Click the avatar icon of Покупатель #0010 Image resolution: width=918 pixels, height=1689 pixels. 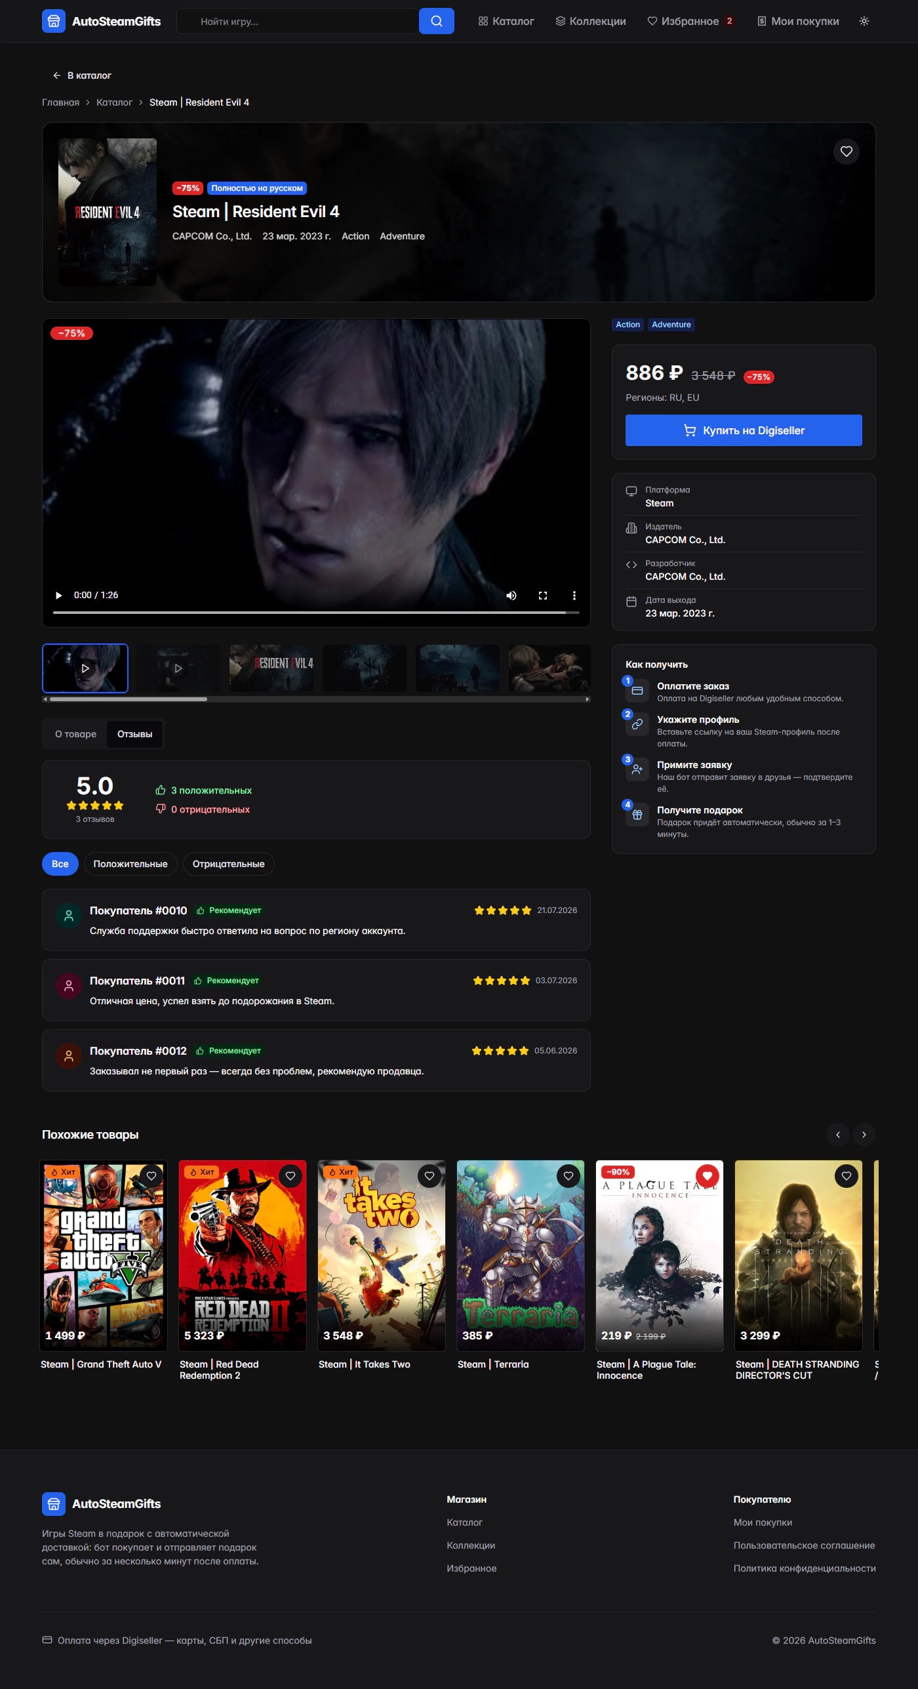(x=69, y=916)
